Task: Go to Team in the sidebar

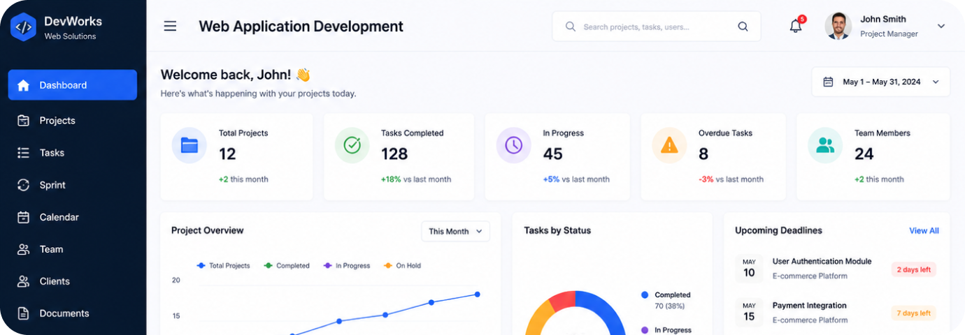Action: point(73,249)
